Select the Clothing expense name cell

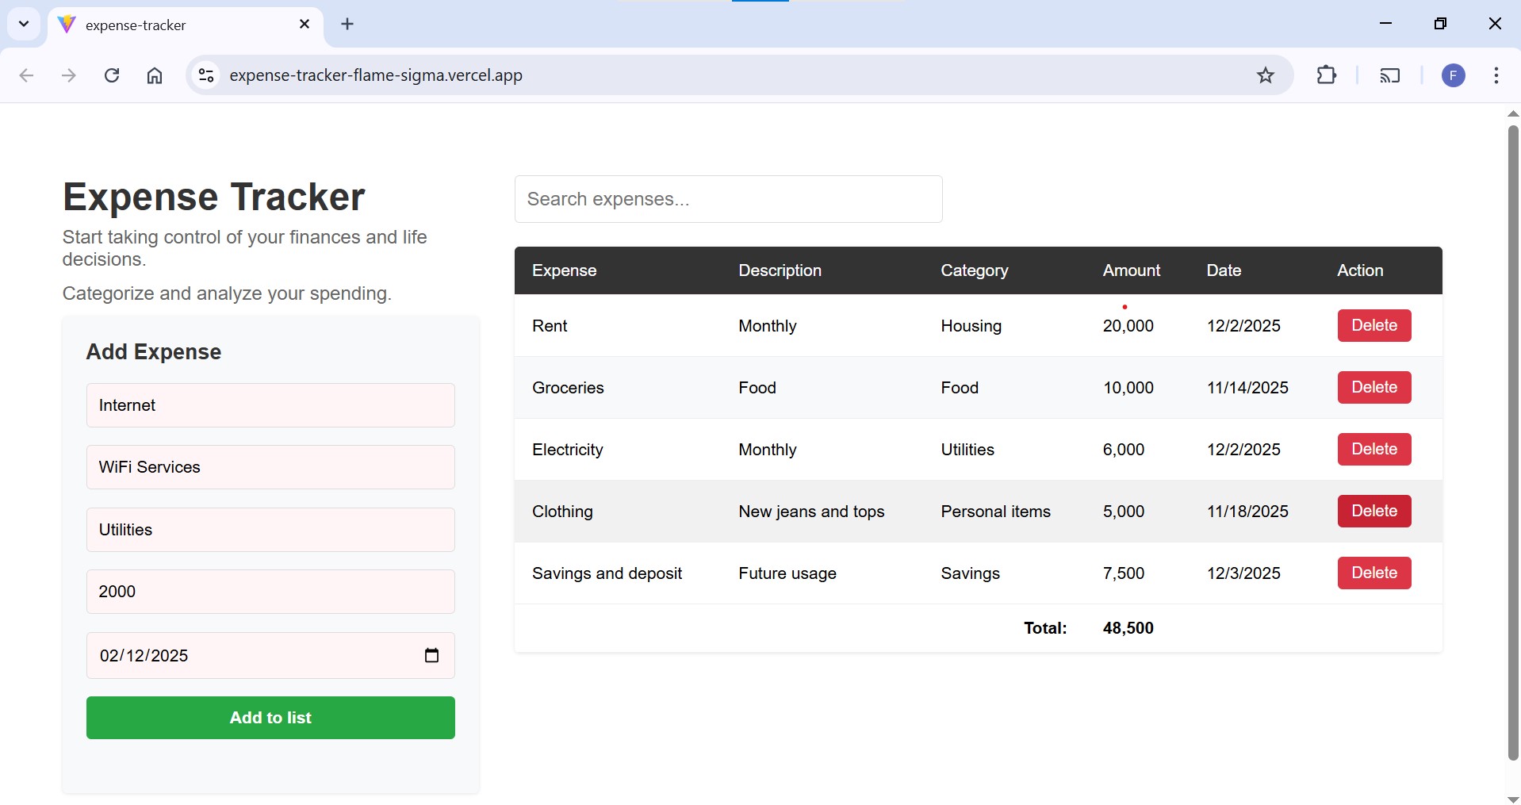coord(562,512)
